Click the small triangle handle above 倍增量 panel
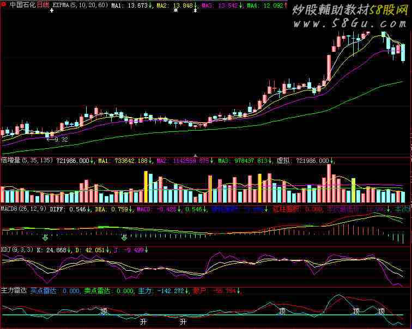 195,156
